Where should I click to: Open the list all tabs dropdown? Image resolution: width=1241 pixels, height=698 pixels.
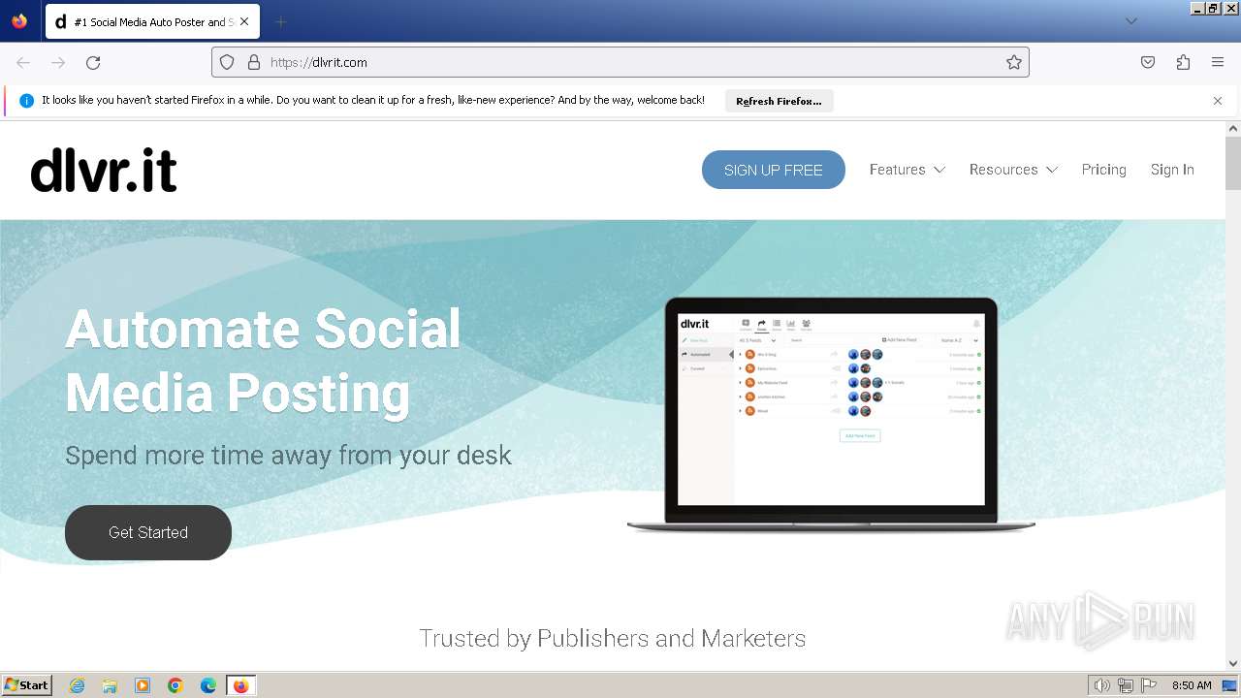click(1130, 21)
